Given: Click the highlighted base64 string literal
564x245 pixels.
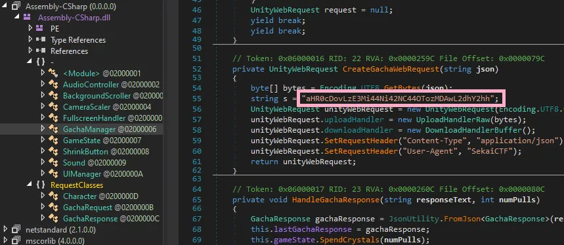Looking at the screenshot, I should point(398,99).
